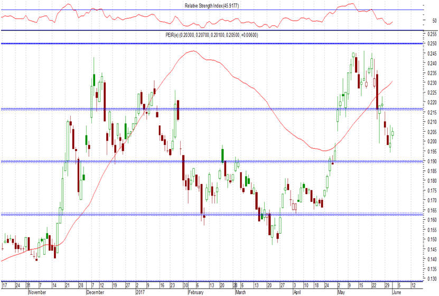Click the March month label
Image resolution: width=439 pixels, height=296 pixels.
[240, 292]
